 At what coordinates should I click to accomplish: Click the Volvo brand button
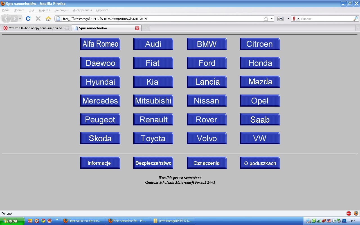(x=207, y=138)
